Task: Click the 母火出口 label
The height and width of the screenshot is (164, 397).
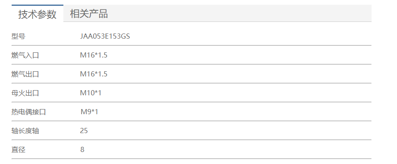Action: 25,93
